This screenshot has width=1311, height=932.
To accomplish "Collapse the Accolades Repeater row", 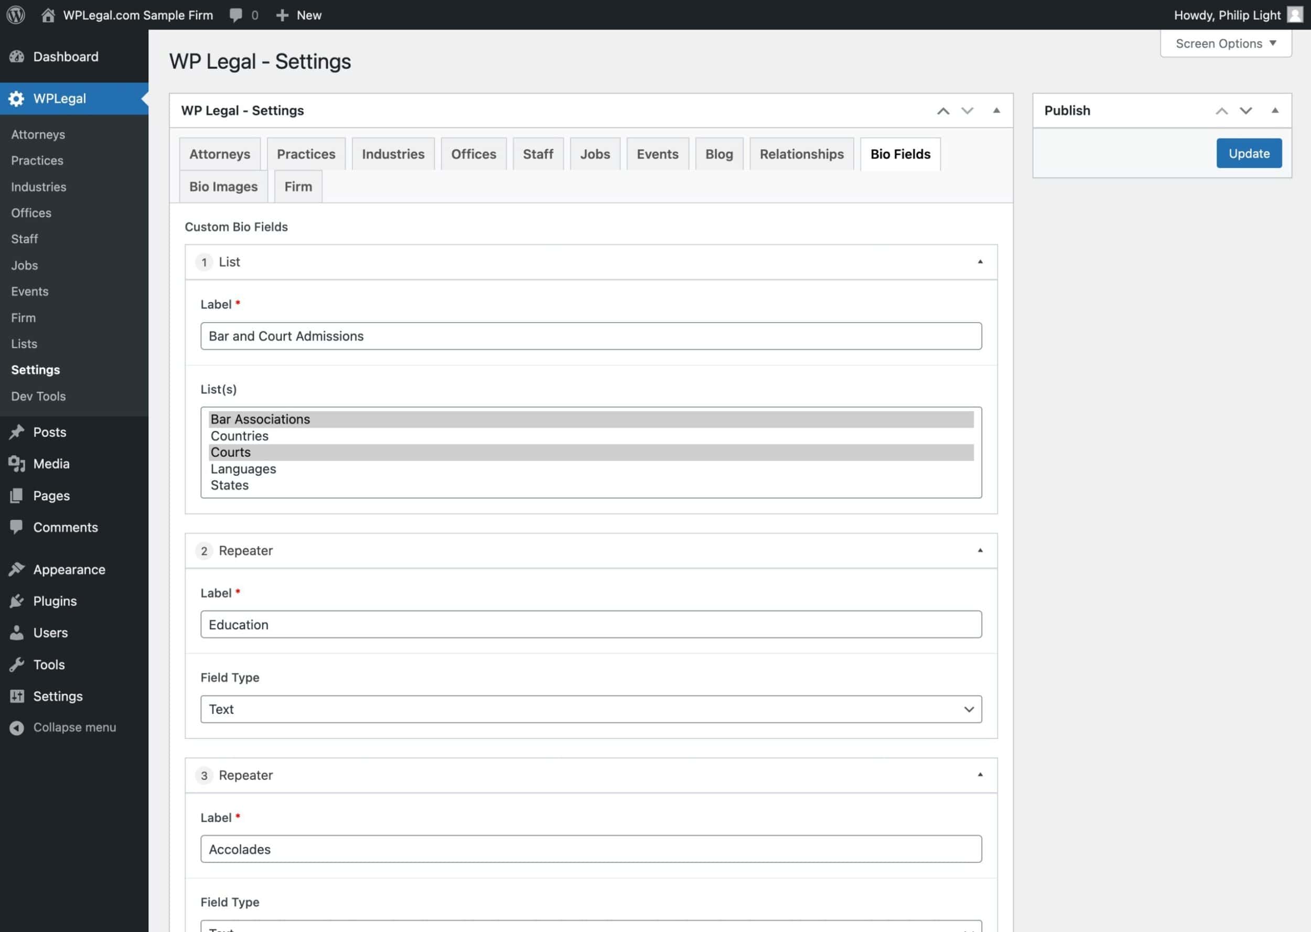I will (980, 775).
